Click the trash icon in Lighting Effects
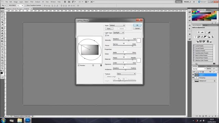 tap(101, 65)
